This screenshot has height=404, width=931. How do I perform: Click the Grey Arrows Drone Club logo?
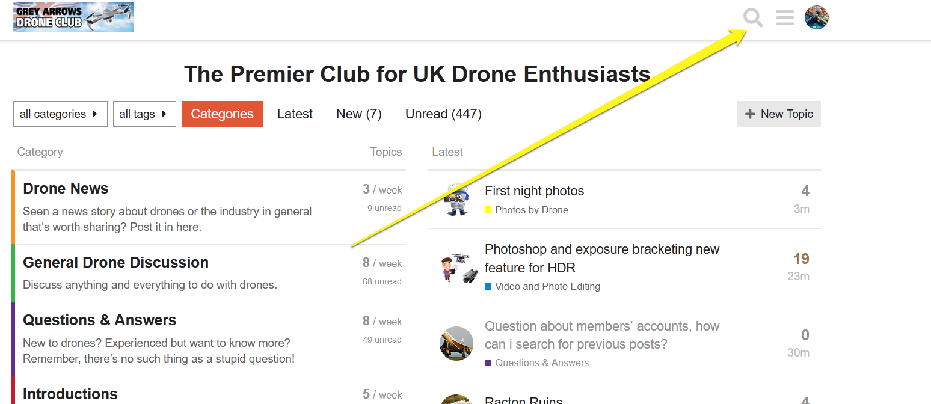(73, 17)
